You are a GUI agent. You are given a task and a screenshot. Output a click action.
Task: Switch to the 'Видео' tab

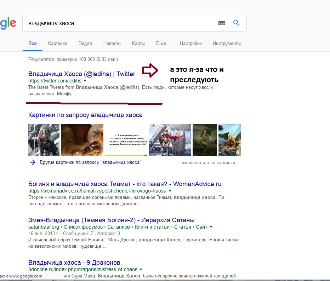85,43
